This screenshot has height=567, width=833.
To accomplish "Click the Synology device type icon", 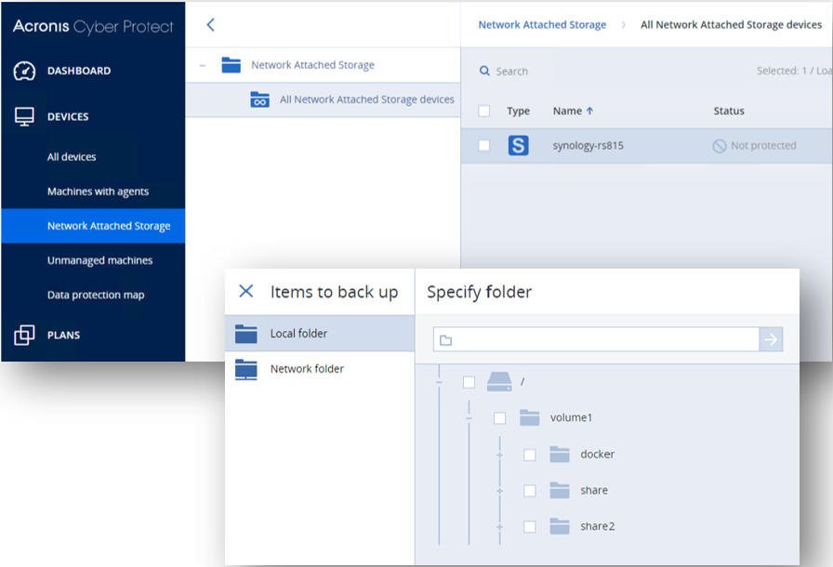I will click(518, 145).
